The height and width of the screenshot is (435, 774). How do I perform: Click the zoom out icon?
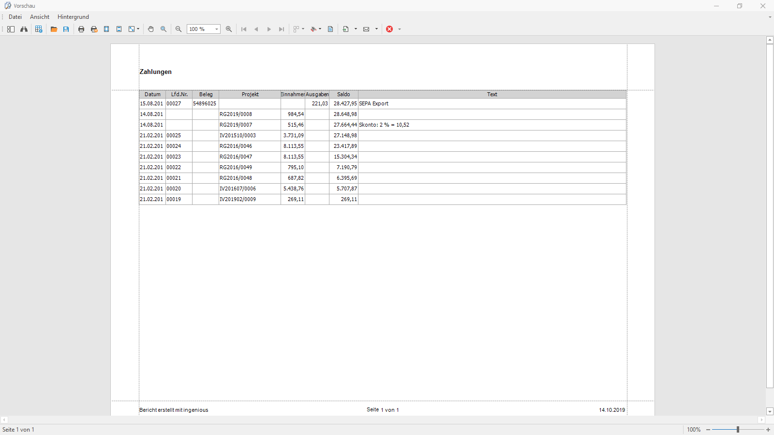(179, 29)
